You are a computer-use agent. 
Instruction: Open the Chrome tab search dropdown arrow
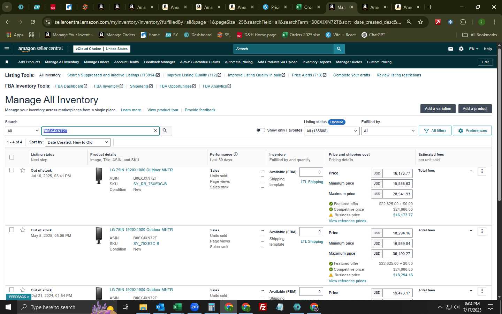pos(7,7)
